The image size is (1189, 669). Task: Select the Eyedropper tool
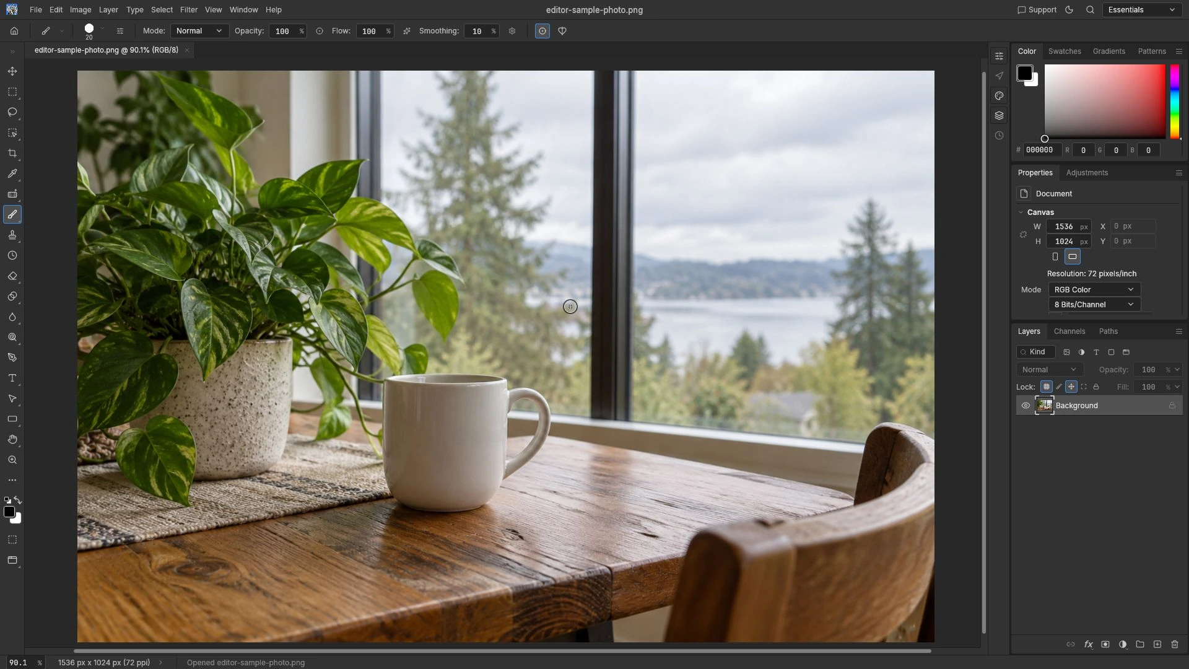coord(12,174)
